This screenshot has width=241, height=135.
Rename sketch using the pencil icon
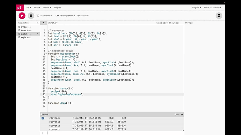[x=74, y=16]
